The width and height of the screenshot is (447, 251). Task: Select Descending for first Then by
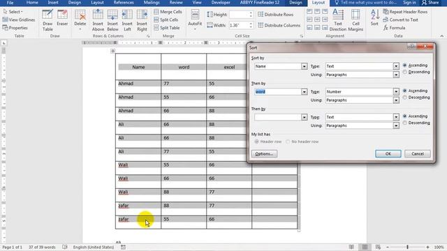[416, 98]
